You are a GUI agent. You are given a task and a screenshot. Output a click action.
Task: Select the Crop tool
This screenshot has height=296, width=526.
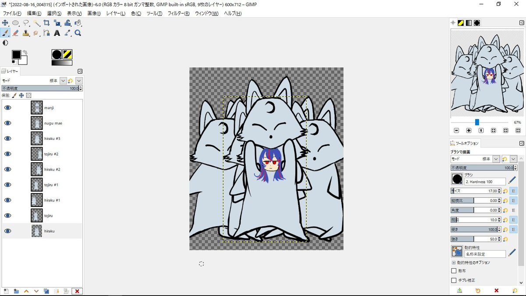pyautogui.click(x=46, y=23)
